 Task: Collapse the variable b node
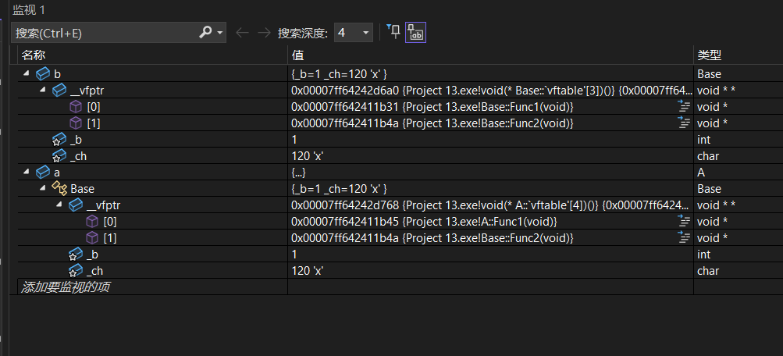tap(26, 73)
